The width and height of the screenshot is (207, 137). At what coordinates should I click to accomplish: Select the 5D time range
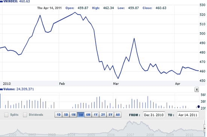(66, 115)
